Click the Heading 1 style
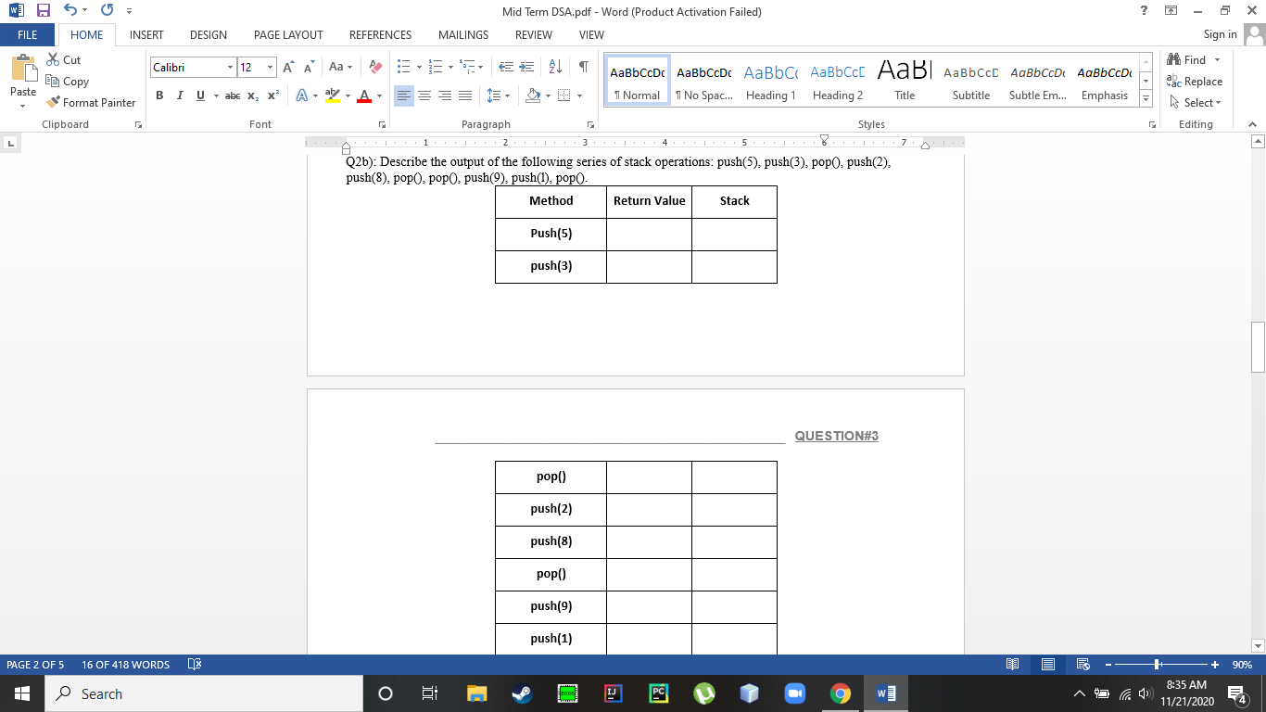Image resolution: width=1266 pixels, height=712 pixels. pos(771,81)
